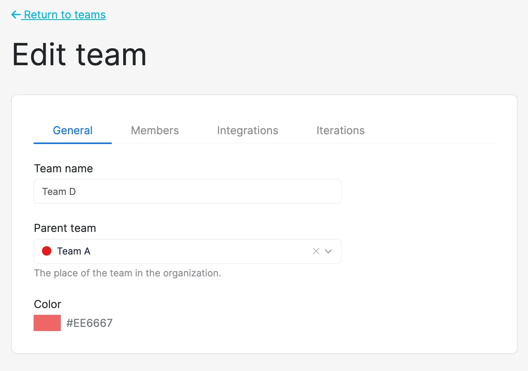
Task: Open the Iterations tab
Action: click(341, 130)
